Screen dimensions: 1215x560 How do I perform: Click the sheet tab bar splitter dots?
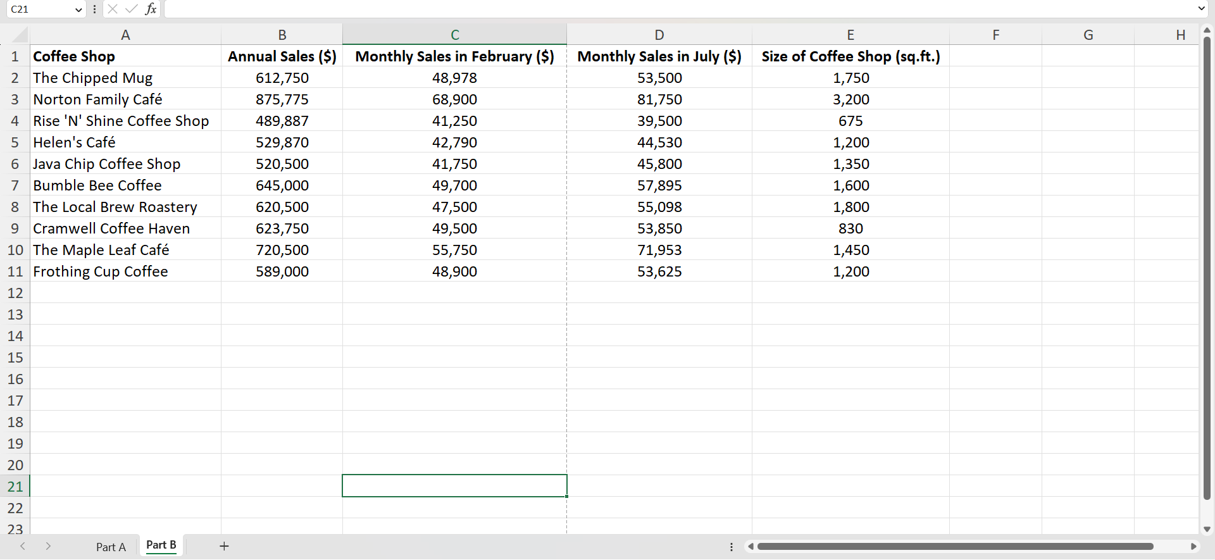pos(732,547)
